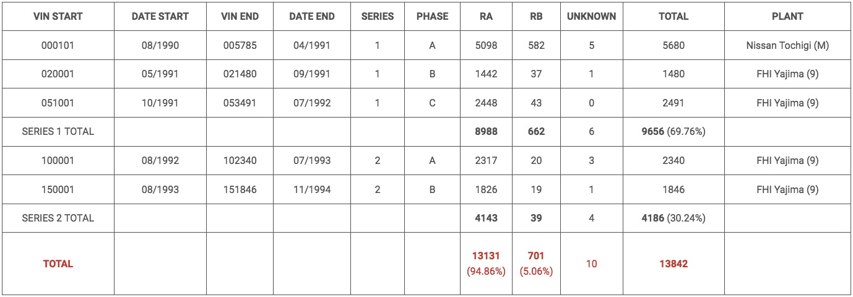Select the PHASE column header

pos(432,16)
